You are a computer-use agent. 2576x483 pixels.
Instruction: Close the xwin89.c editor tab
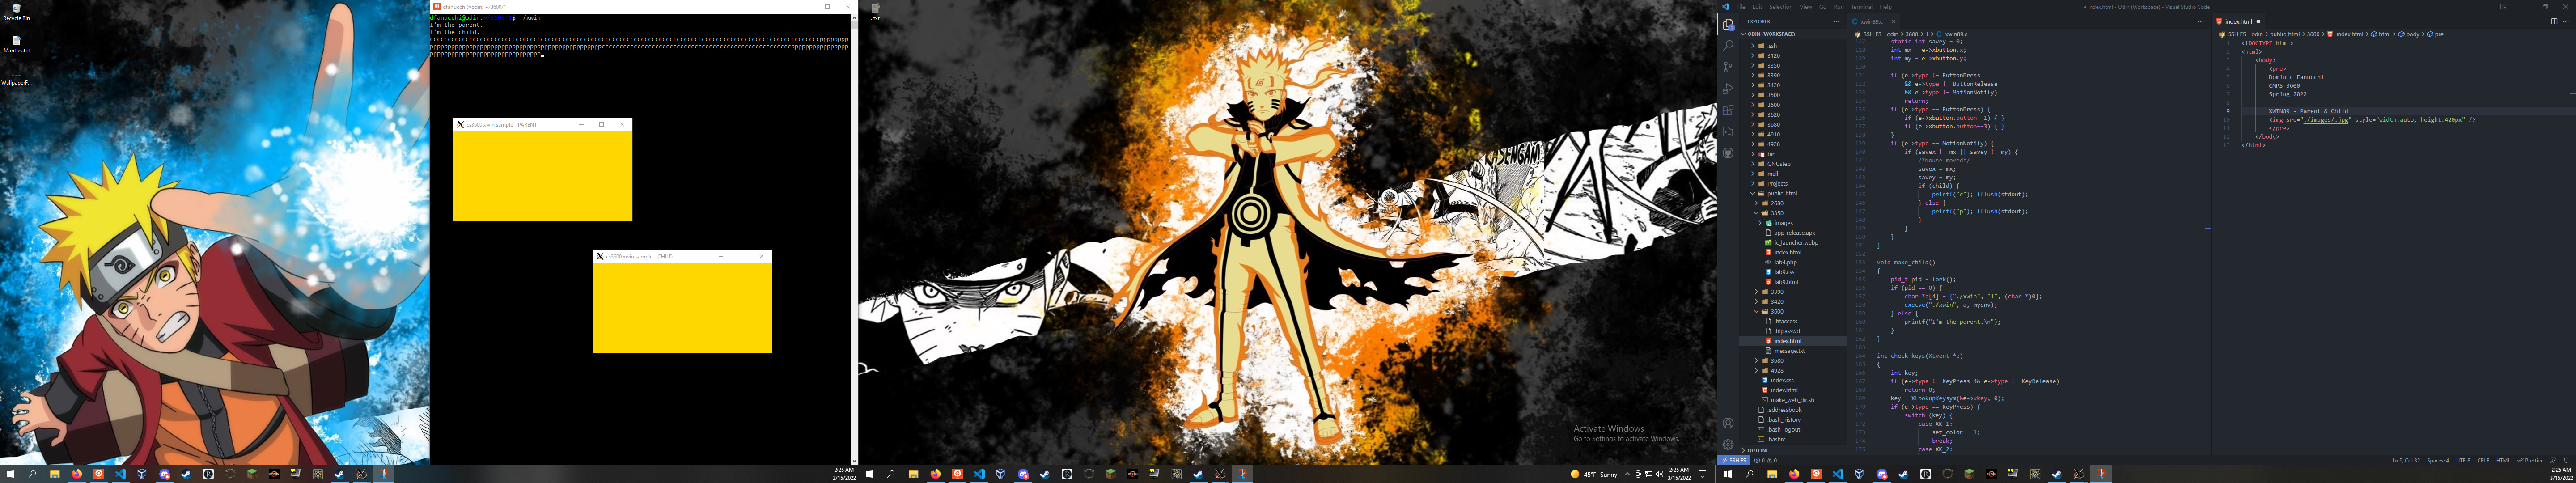coord(1893,21)
